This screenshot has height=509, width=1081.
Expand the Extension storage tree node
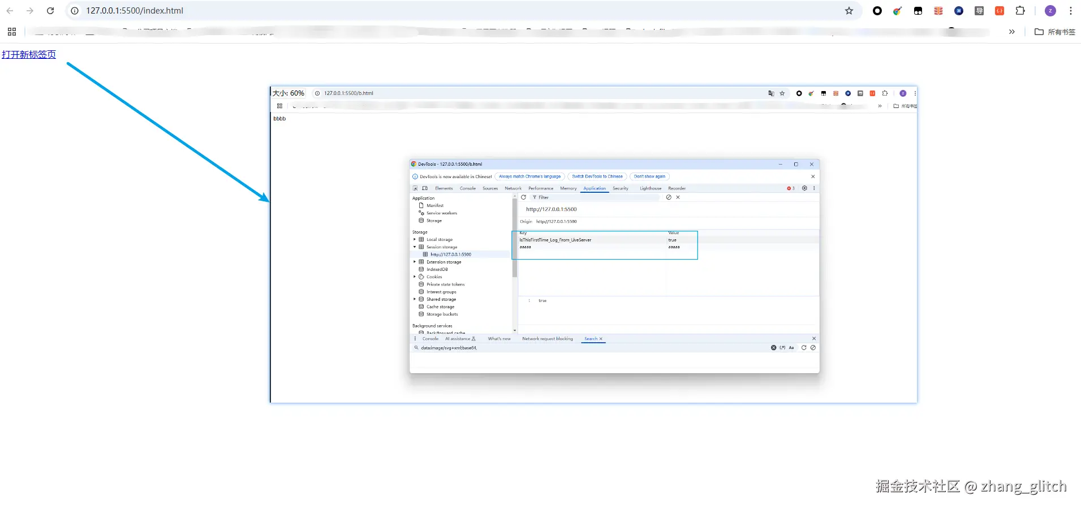pos(415,262)
